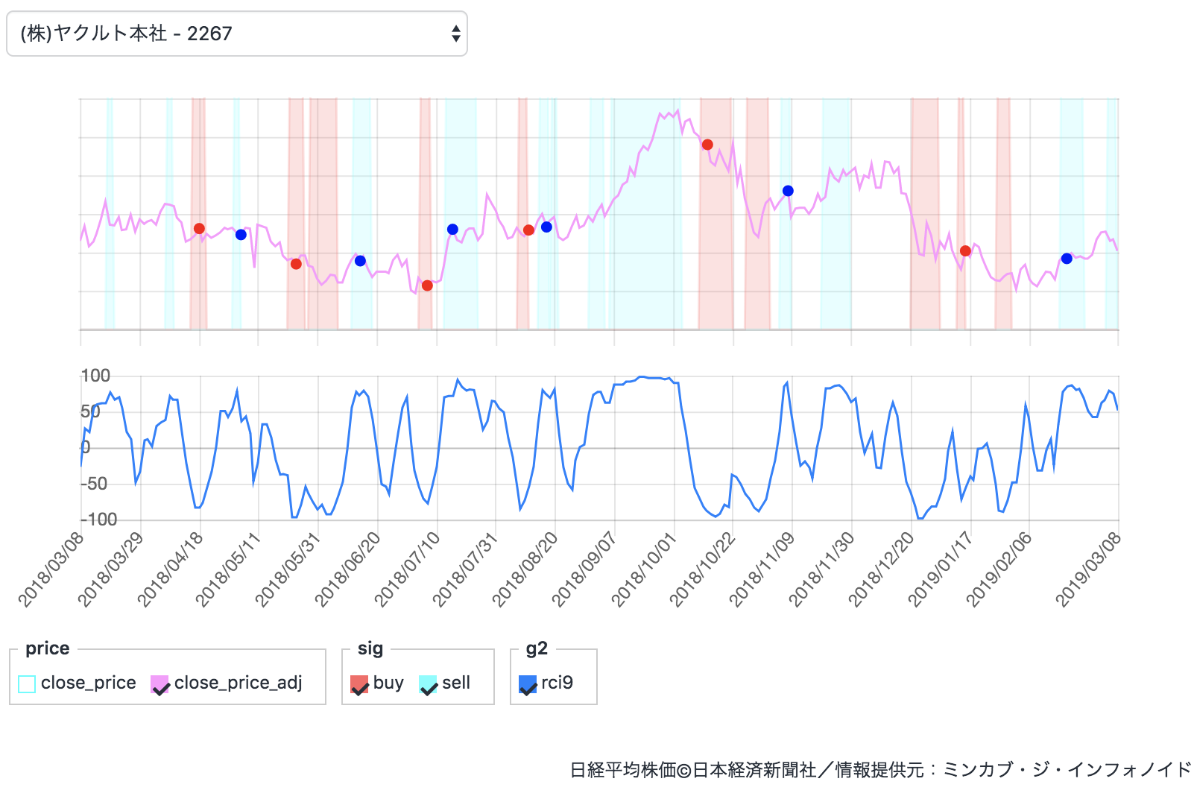Viewport: 1194px width, 802px height.
Task: Click the red buy dot just before 2018/05/31
Action: click(296, 264)
